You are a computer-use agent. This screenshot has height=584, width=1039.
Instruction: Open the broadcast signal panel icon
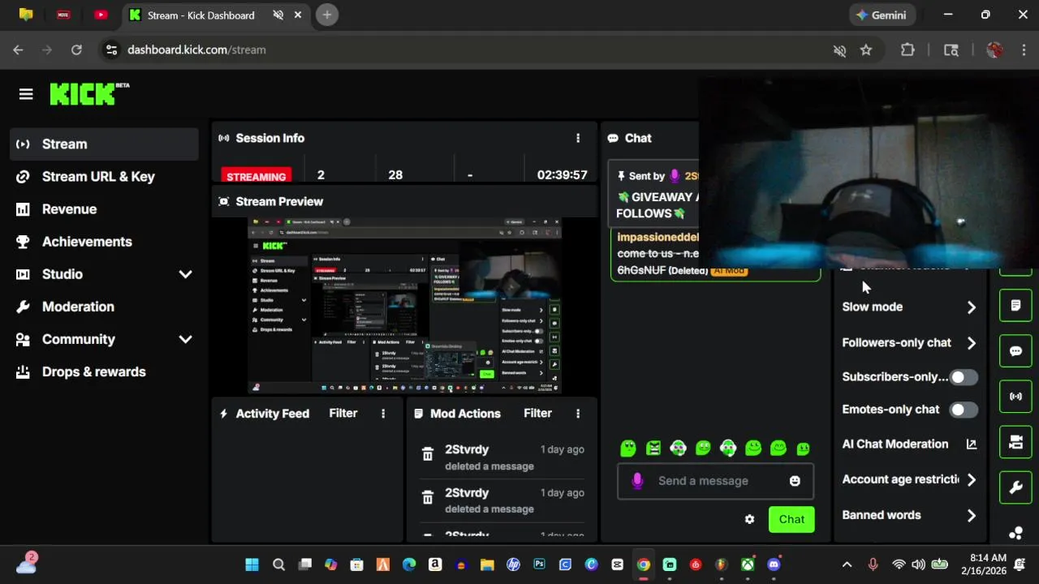(x=1015, y=397)
